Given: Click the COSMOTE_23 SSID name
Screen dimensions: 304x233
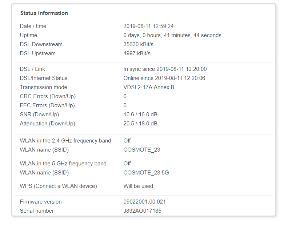Looking at the screenshot, I should [x=142, y=150].
